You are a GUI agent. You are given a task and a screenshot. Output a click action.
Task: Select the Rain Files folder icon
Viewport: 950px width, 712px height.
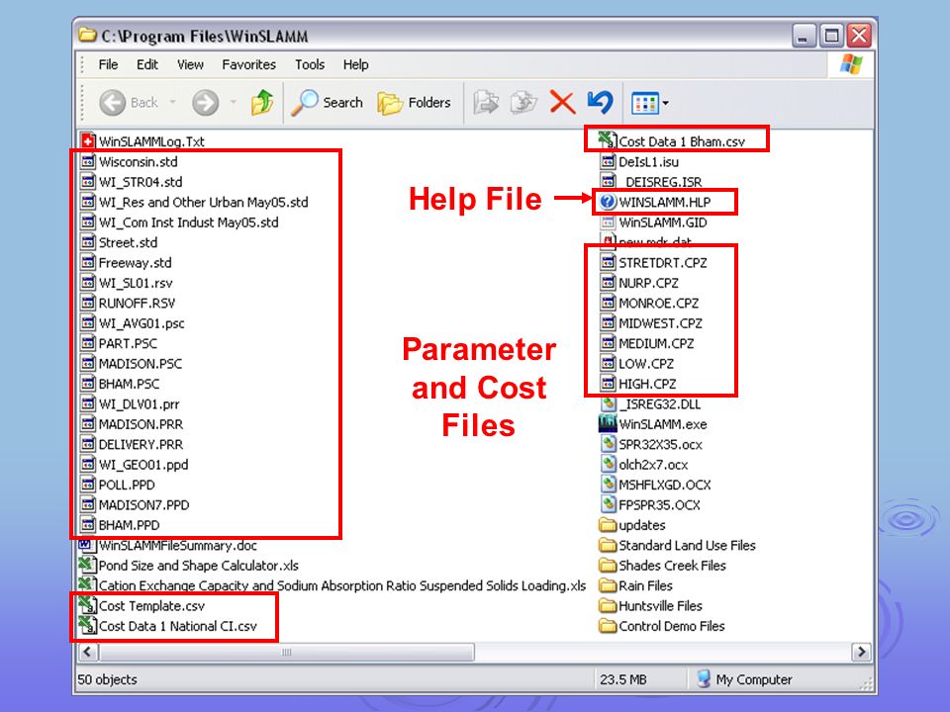(608, 585)
